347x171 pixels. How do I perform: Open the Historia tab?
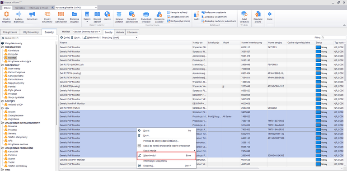click(x=120, y=32)
